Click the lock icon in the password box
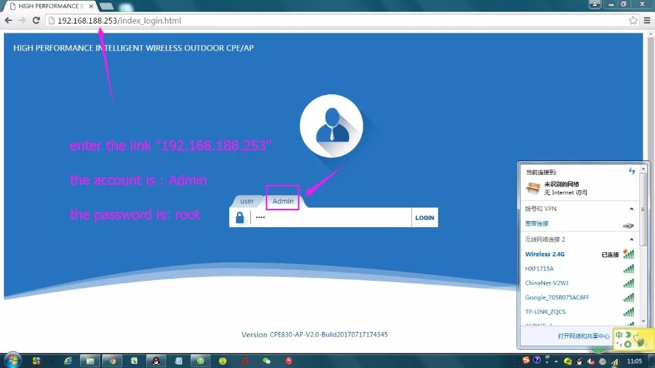Viewport: 655px width, 368px height. (240, 217)
